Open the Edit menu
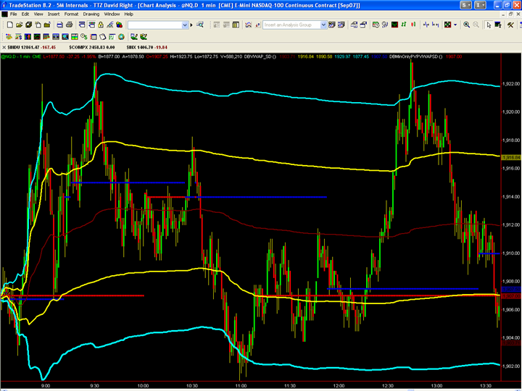522x391 pixels. 25,14
